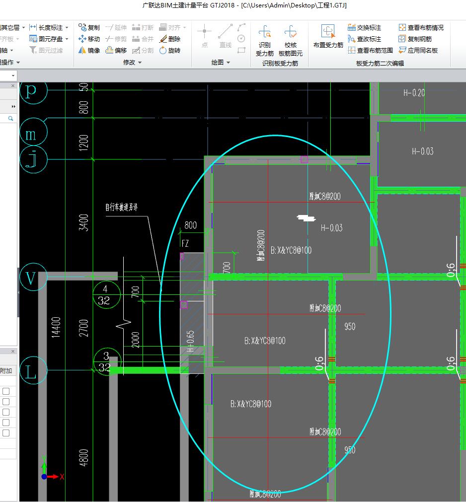Screen dimensions: 466x502
Task: Activate 布置受力筋 tool
Action: tap(328, 36)
